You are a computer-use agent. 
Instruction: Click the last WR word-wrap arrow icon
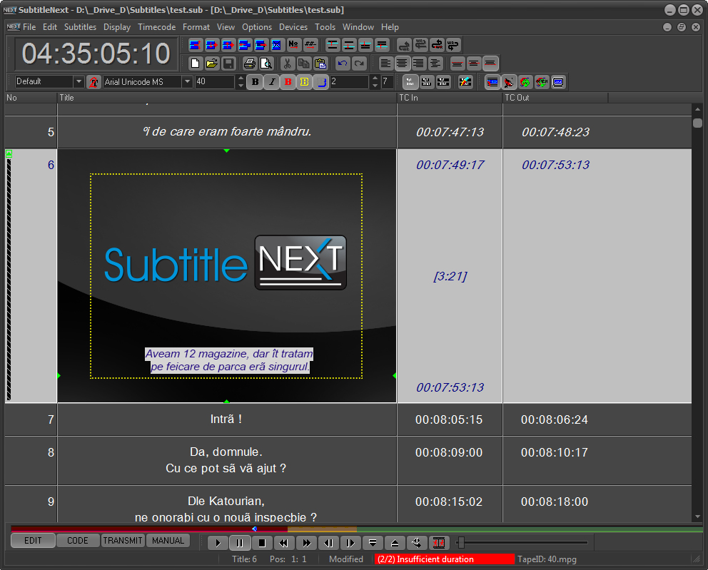click(453, 45)
